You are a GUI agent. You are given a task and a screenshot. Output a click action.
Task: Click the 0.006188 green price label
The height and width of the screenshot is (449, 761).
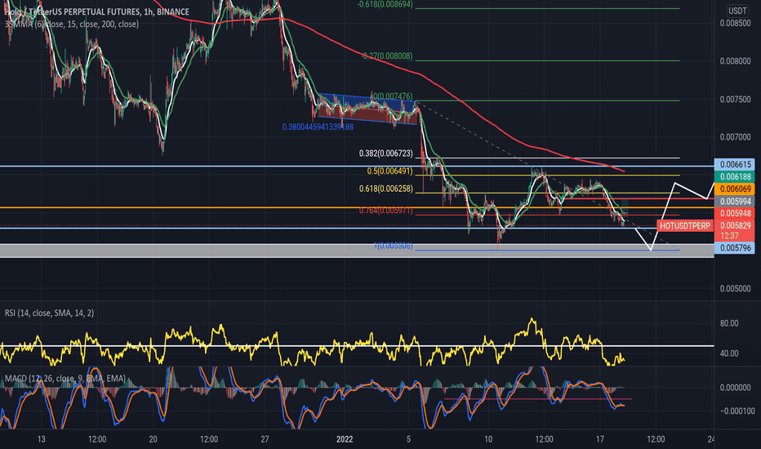[x=734, y=176]
